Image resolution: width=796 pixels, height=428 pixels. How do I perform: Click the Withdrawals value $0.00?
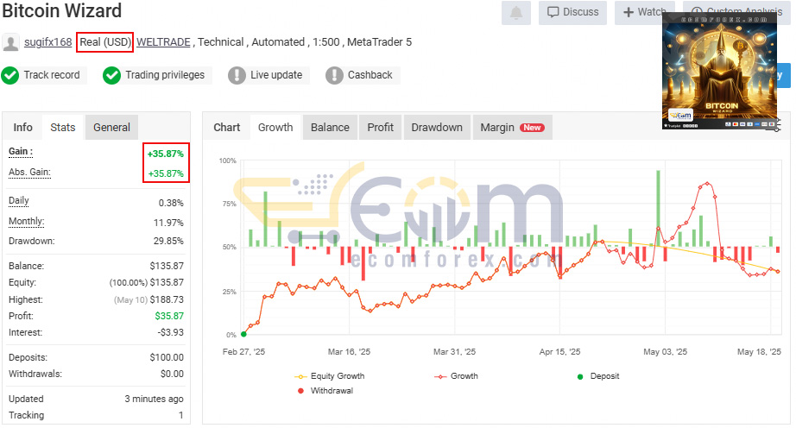click(172, 374)
